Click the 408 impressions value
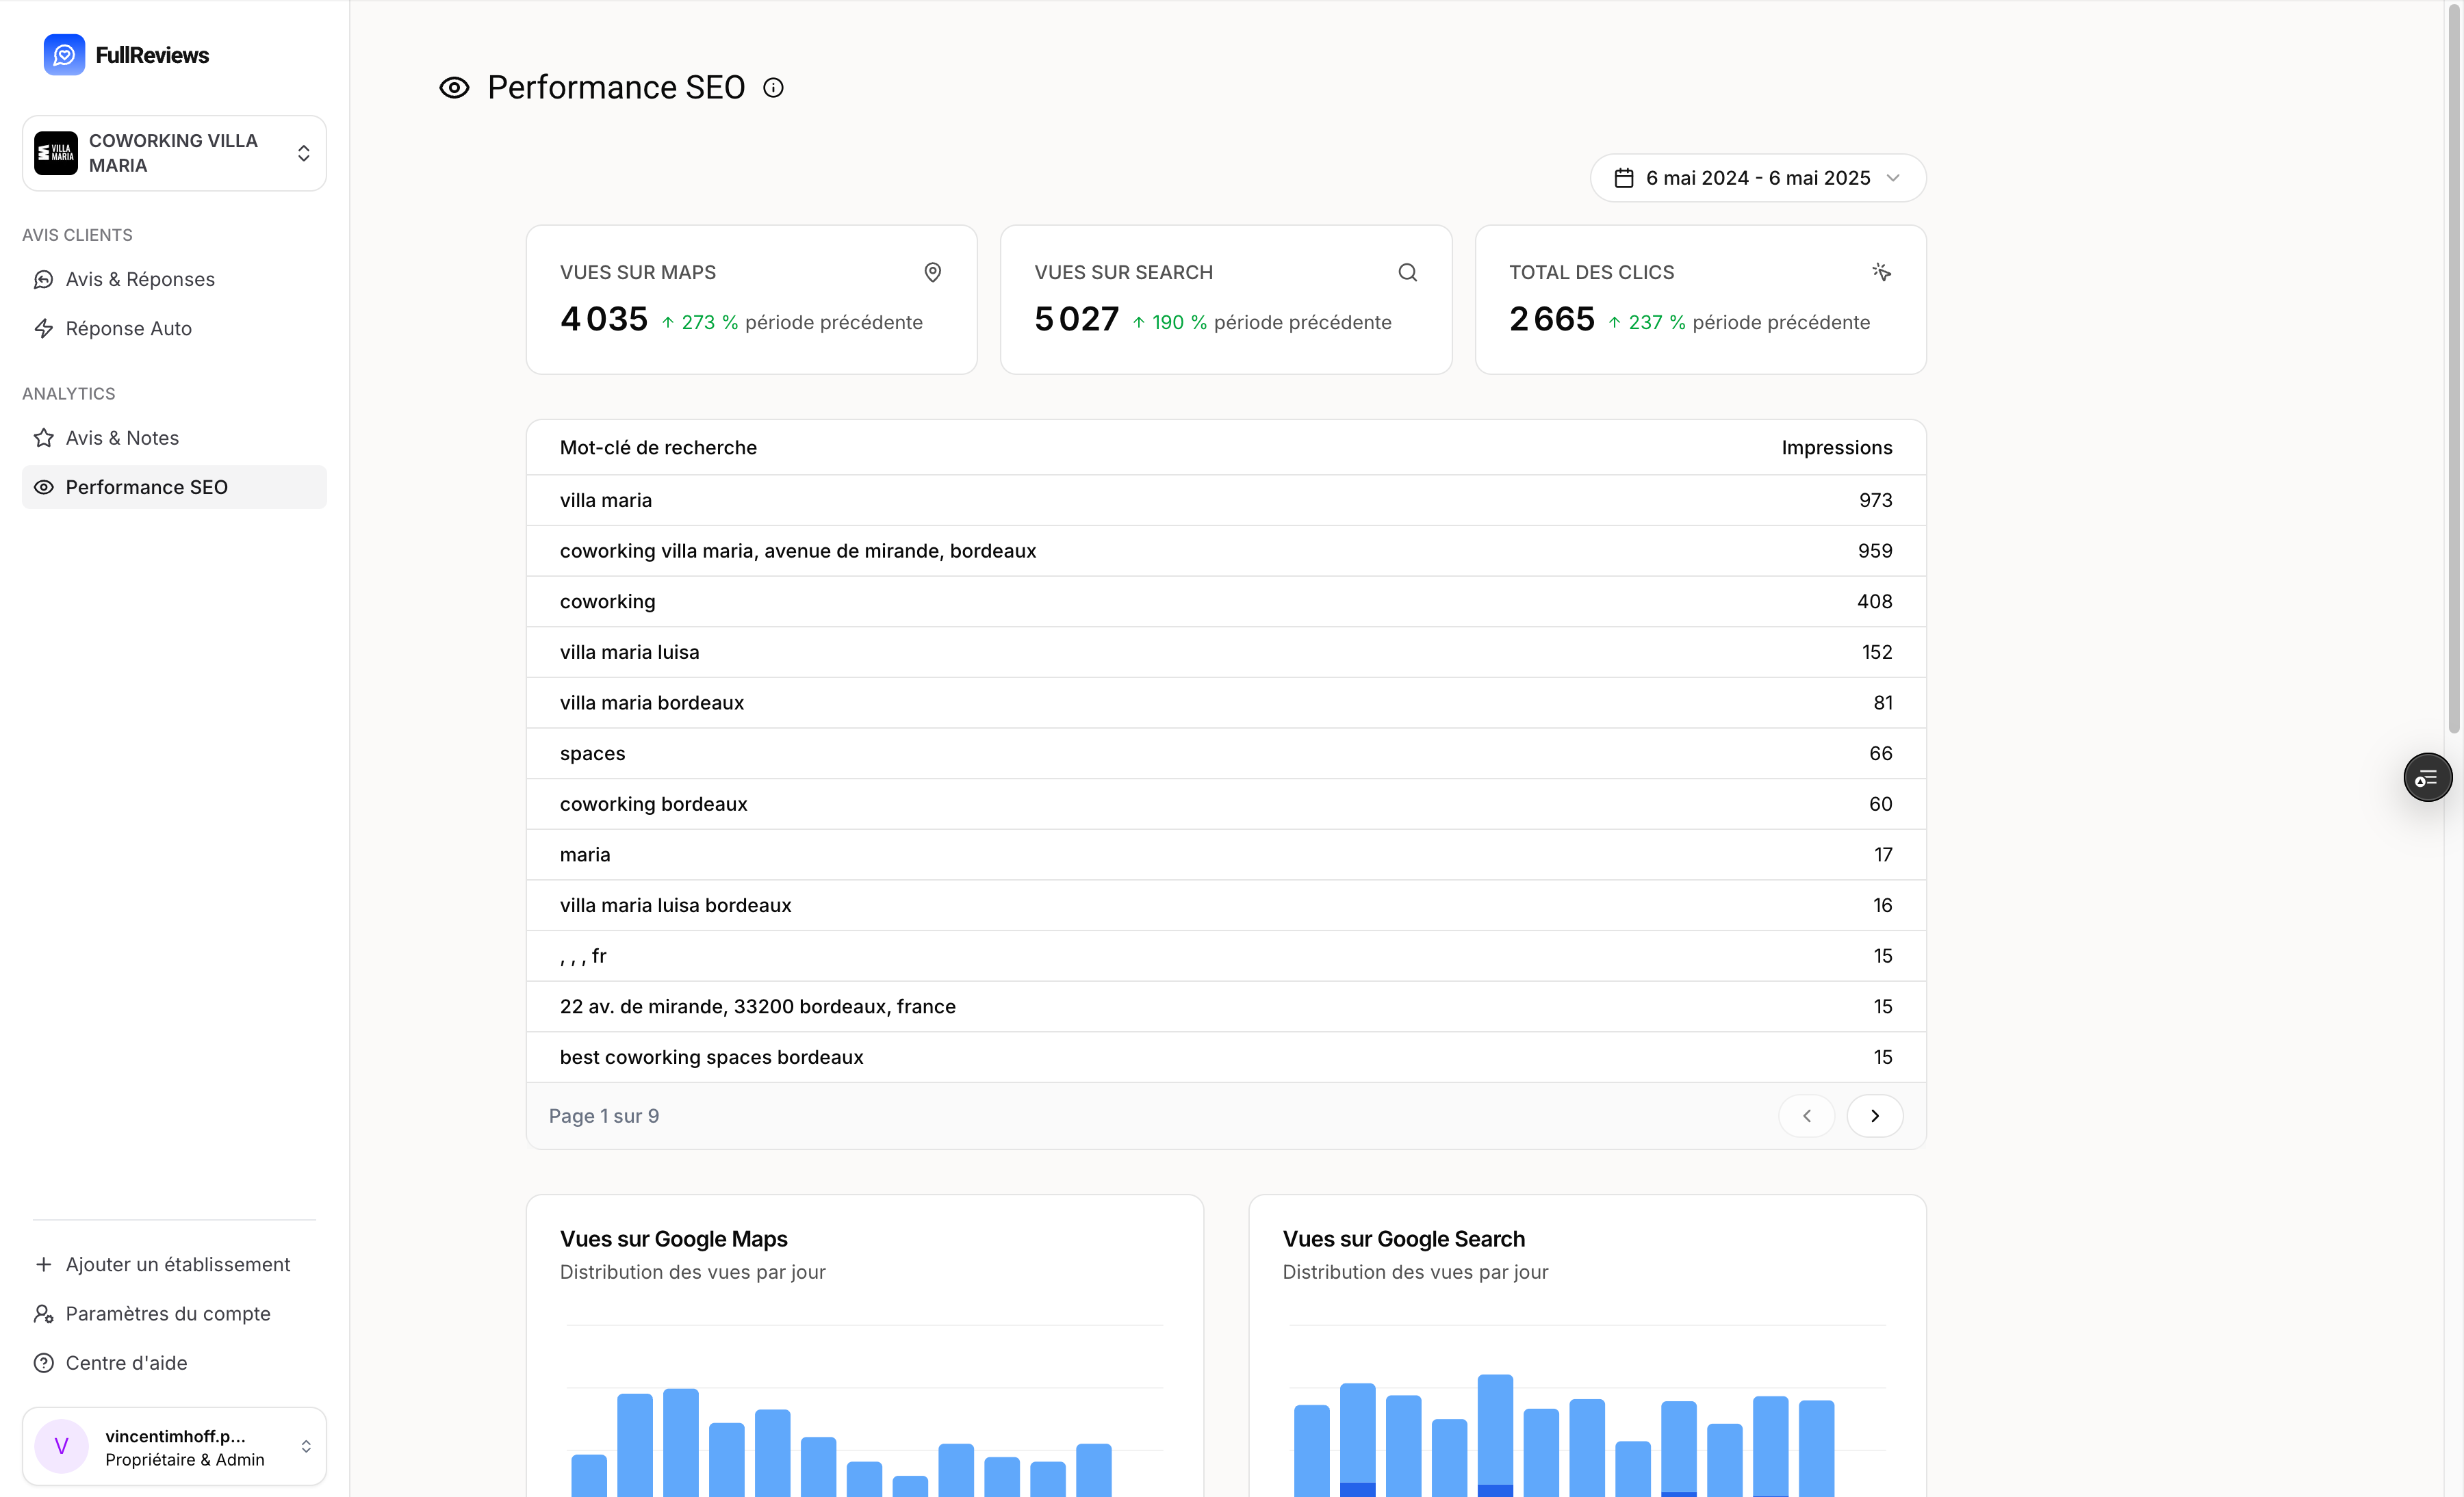Viewport: 2464px width, 1497px height. [1874, 601]
